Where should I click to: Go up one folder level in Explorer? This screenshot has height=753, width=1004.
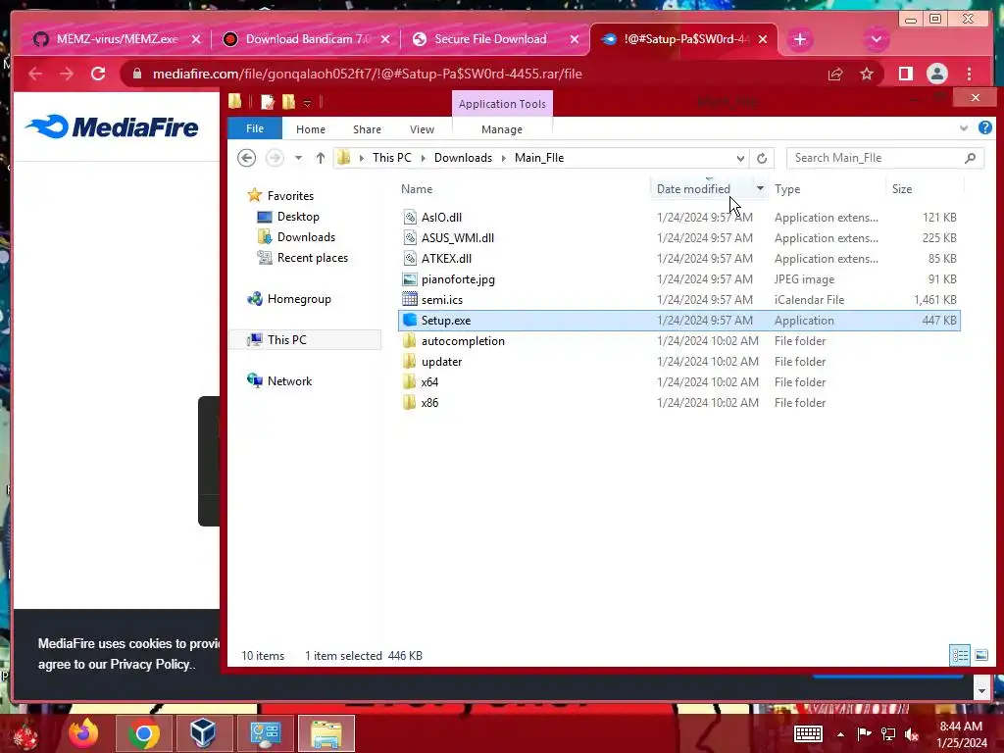click(x=321, y=158)
